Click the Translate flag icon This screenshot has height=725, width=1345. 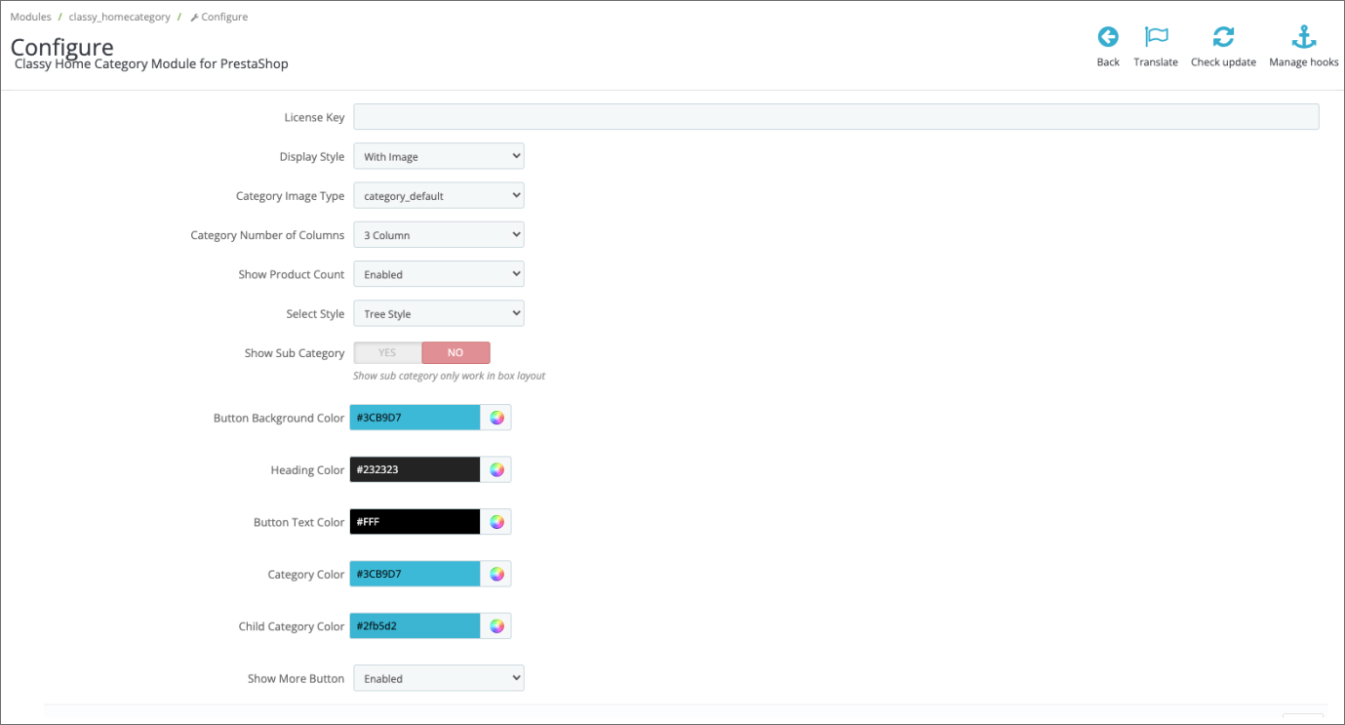1156,37
